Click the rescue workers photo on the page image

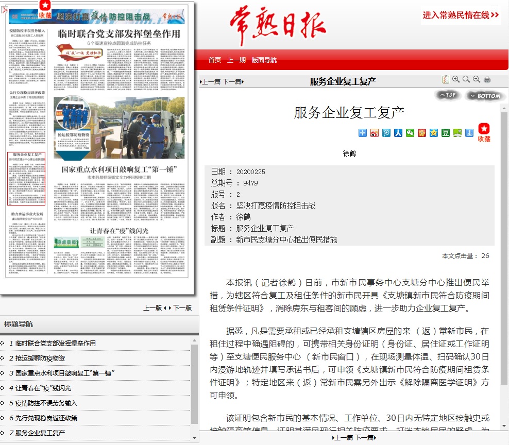(x=119, y=128)
